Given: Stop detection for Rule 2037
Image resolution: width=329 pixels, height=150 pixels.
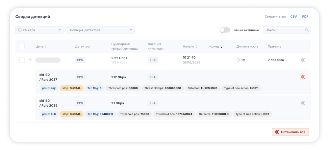Looking at the screenshot, I should [303, 77].
